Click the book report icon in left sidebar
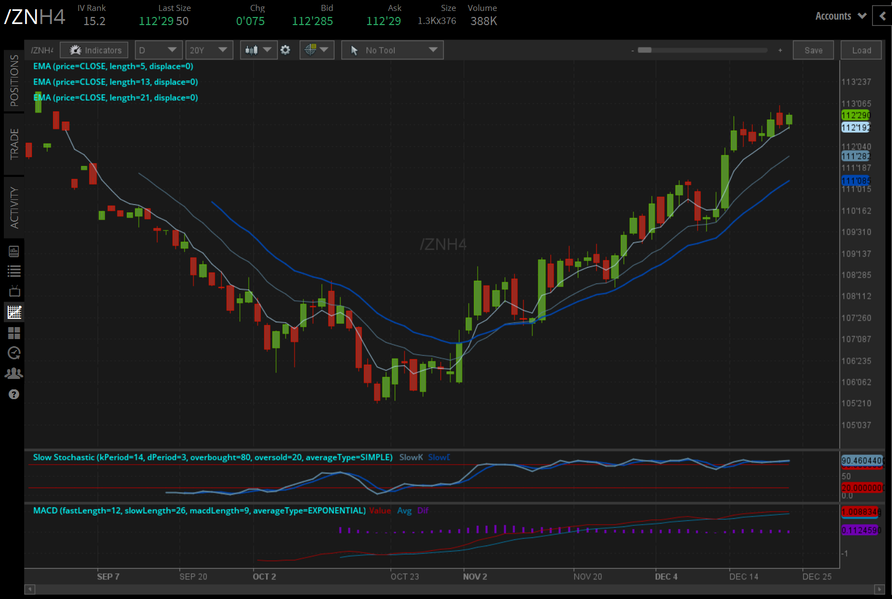The image size is (892, 599). [x=14, y=250]
